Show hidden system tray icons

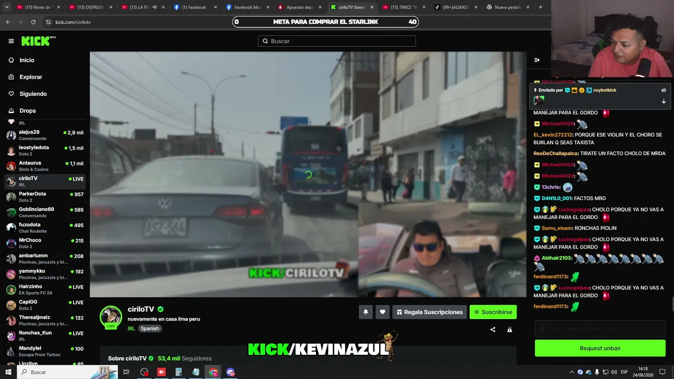click(x=572, y=372)
